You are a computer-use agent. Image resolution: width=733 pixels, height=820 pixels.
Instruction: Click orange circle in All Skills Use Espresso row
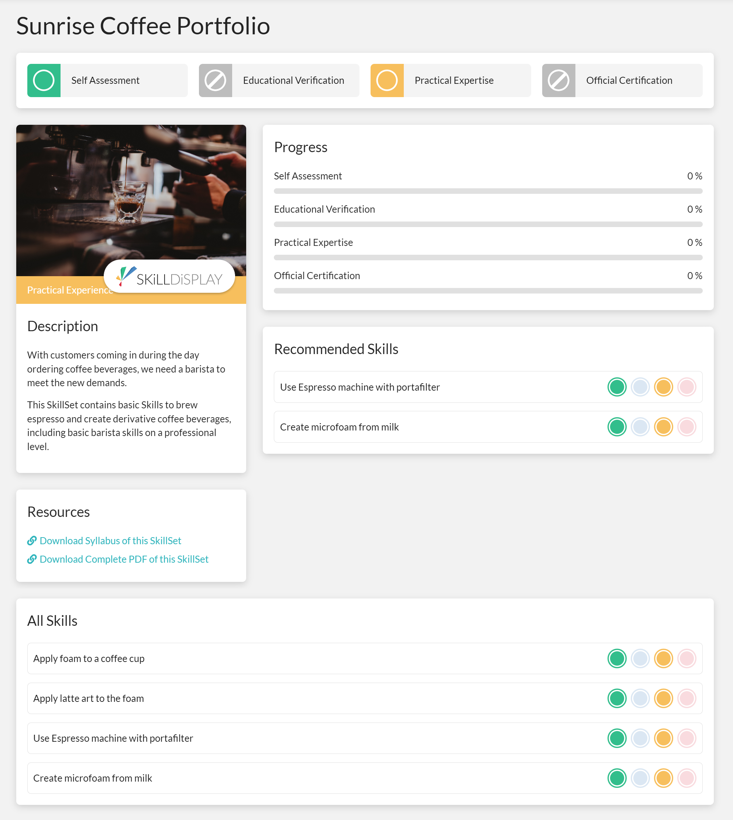(x=663, y=738)
